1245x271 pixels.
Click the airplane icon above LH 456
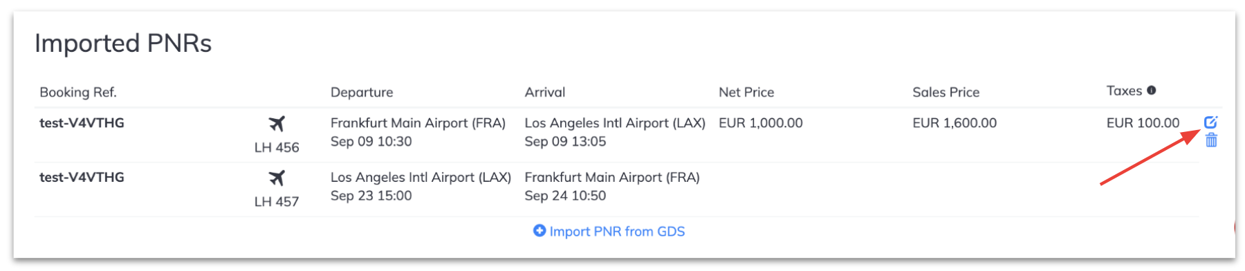point(277,124)
